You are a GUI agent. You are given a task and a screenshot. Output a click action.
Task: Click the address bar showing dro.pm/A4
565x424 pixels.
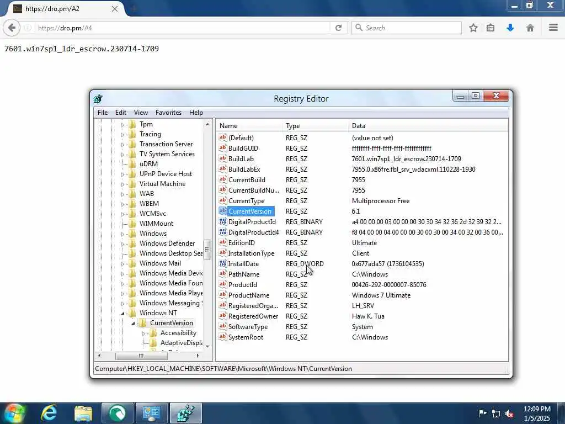(182, 28)
